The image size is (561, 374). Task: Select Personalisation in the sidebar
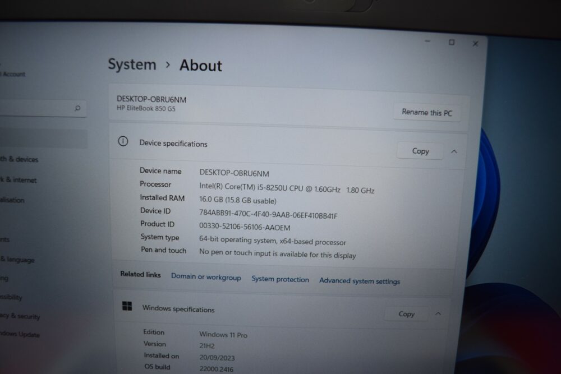(12, 200)
